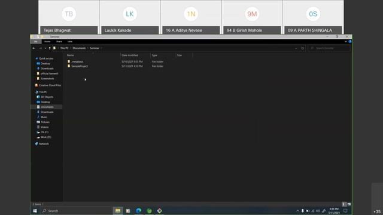This screenshot has height=215, width=383.
Task: Show the +35 more participants
Action: (377, 211)
